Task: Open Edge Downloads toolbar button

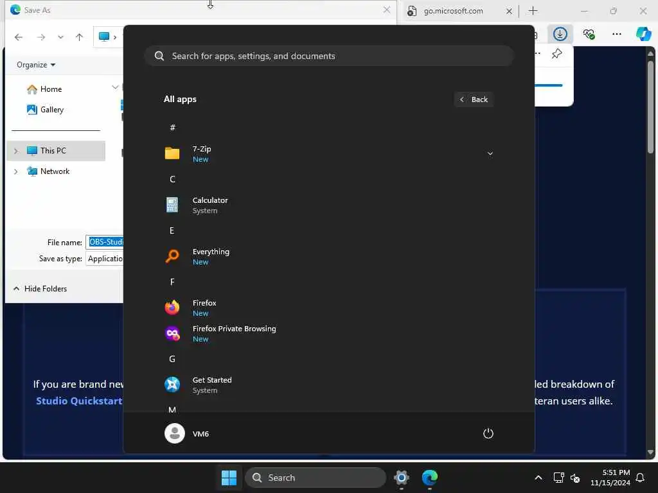Action: click(560, 34)
